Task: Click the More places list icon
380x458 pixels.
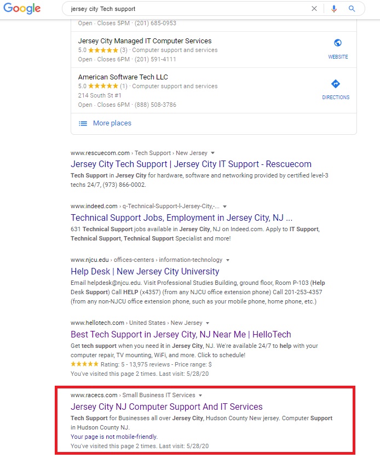Action: pyautogui.click(x=83, y=124)
